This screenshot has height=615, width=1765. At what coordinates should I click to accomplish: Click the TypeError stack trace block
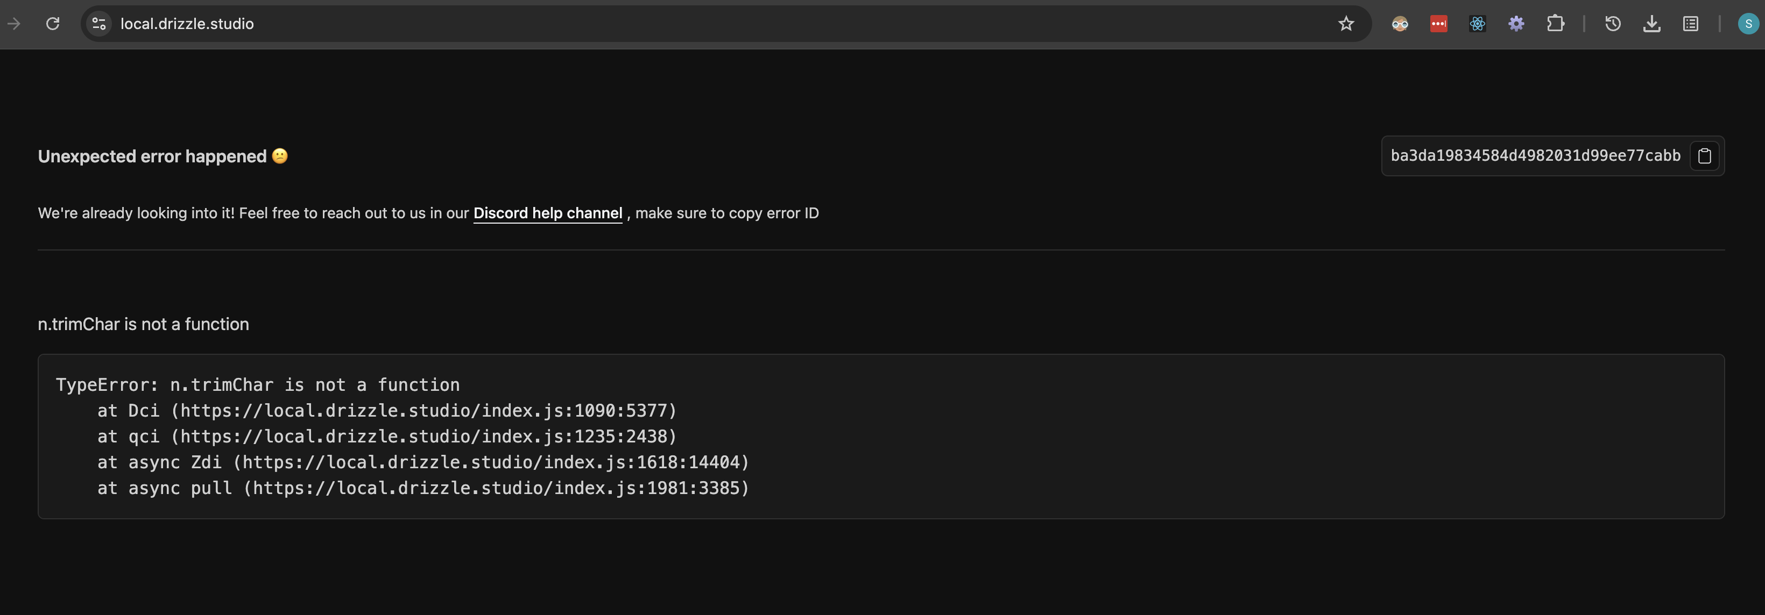pyautogui.click(x=880, y=437)
